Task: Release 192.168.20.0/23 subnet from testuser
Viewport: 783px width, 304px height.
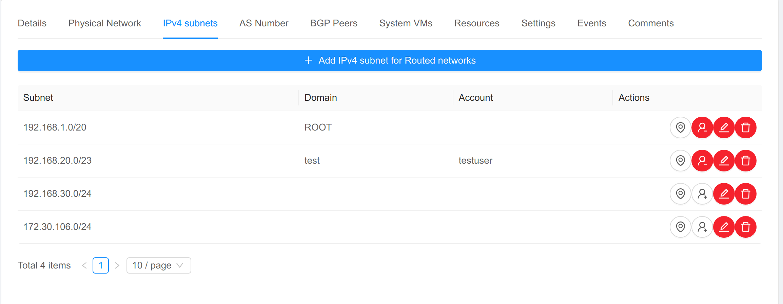Action: coord(702,161)
